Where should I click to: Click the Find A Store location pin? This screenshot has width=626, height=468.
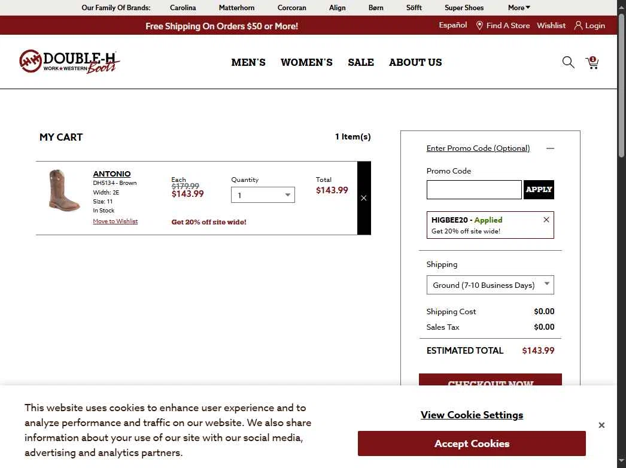coord(479,26)
